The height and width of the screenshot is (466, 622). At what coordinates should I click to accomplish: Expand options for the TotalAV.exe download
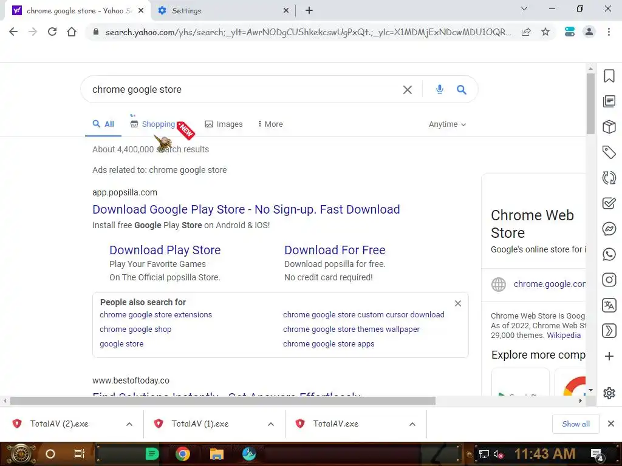coord(412,424)
